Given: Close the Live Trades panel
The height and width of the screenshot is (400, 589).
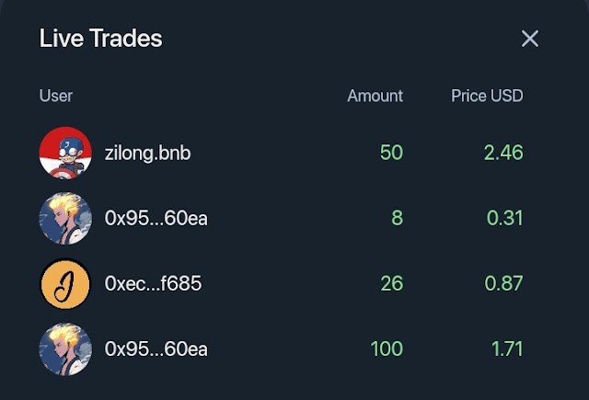Looking at the screenshot, I should click(x=530, y=39).
